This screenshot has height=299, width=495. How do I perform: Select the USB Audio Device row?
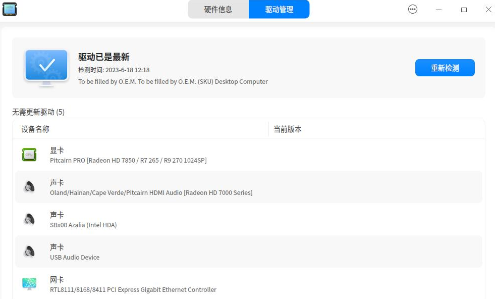click(x=202, y=252)
